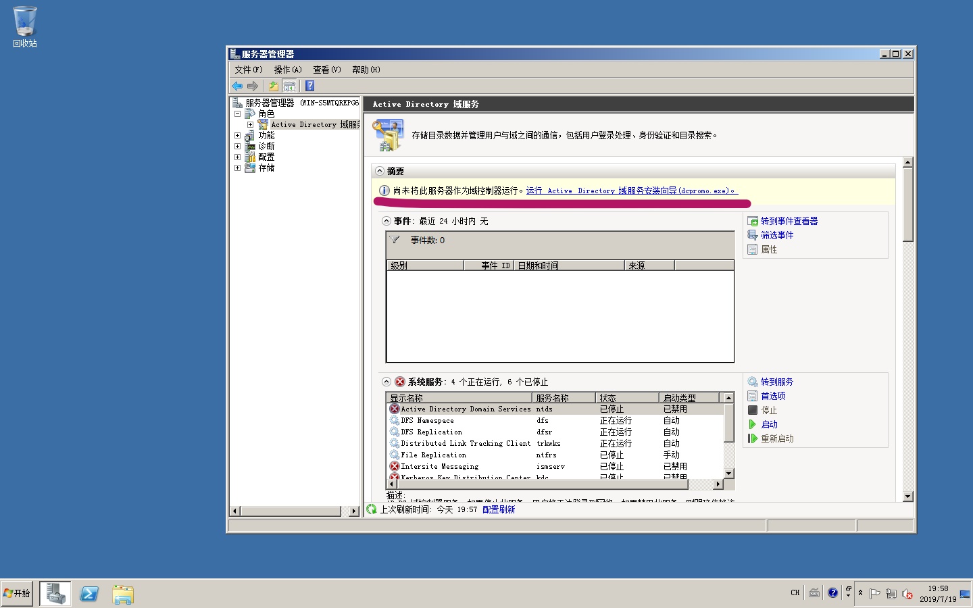Collapse the 角色 tree node
This screenshot has width=973, height=608.
coord(238,114)
